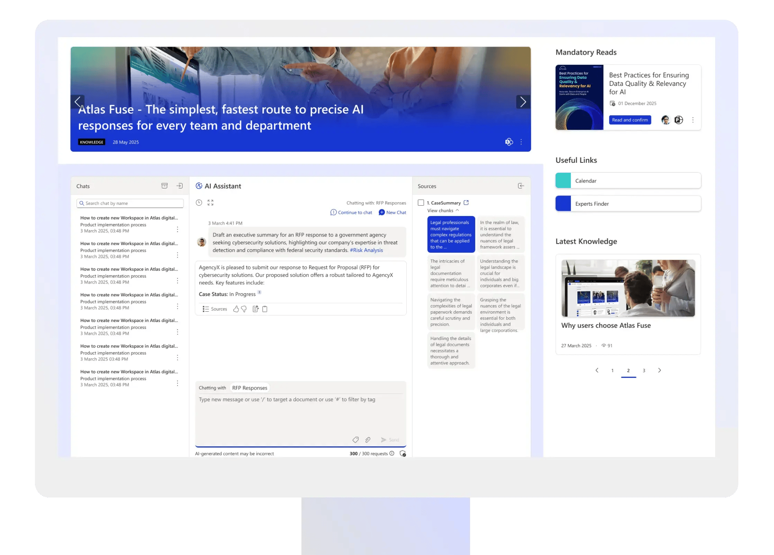Give the AI response a thumbs down

tap(244, 309)
